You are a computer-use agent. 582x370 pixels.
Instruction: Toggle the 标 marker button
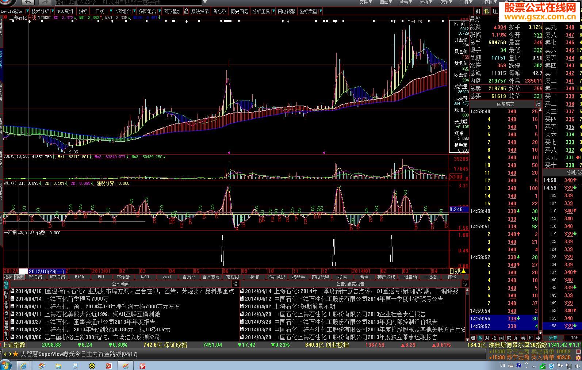486,11
